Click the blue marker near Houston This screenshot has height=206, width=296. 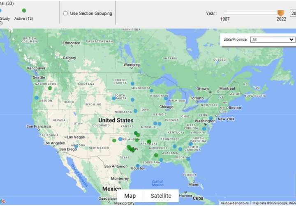[138, 166]
